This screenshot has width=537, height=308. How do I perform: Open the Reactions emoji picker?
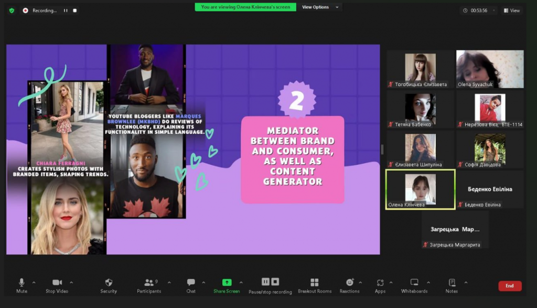point(349,285)
